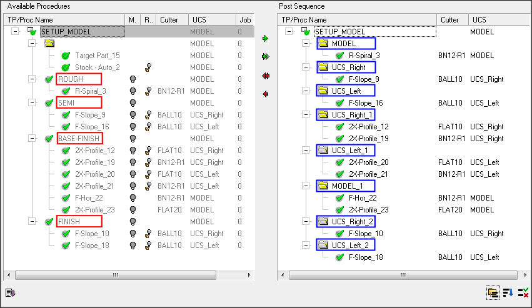The height and width of the screenshot is (308, 532).
Task: Click the R column icon on 2X-Profile_12 row in Available Procedures
Action: pos(148,151)
